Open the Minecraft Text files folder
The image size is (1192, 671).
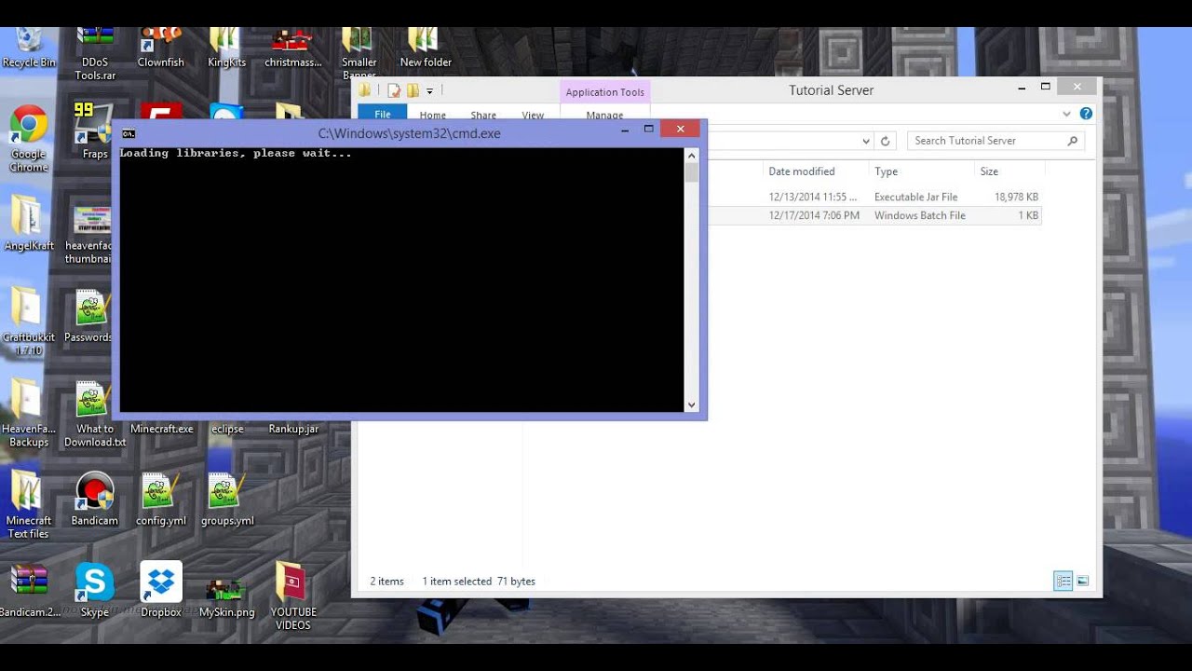click(x=29, y=505)
